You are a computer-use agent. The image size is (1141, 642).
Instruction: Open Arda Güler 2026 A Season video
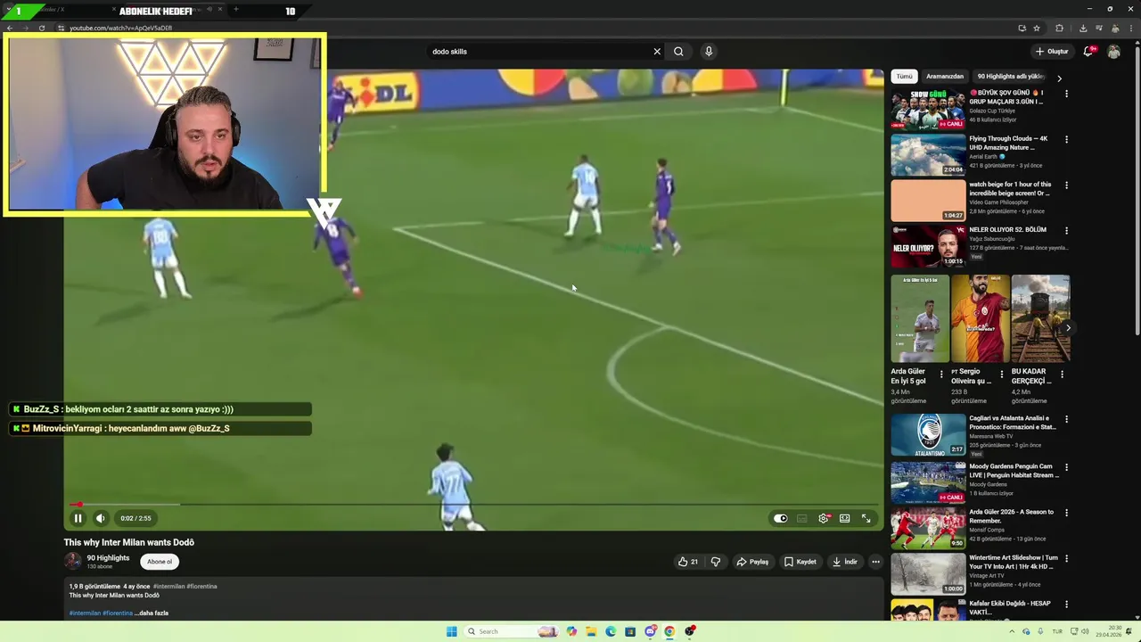[x=928, y=528]
